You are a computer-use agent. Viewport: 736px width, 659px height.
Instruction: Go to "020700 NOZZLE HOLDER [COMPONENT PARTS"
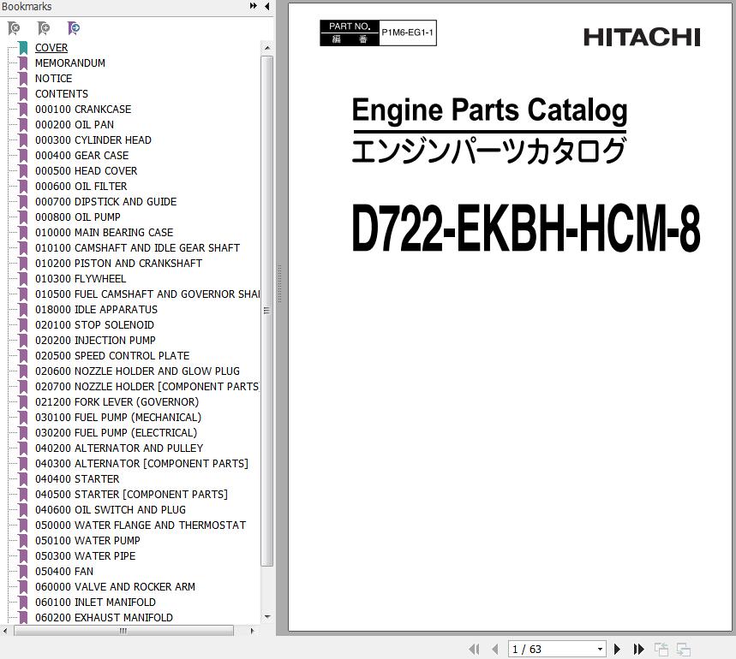point(147,387)
